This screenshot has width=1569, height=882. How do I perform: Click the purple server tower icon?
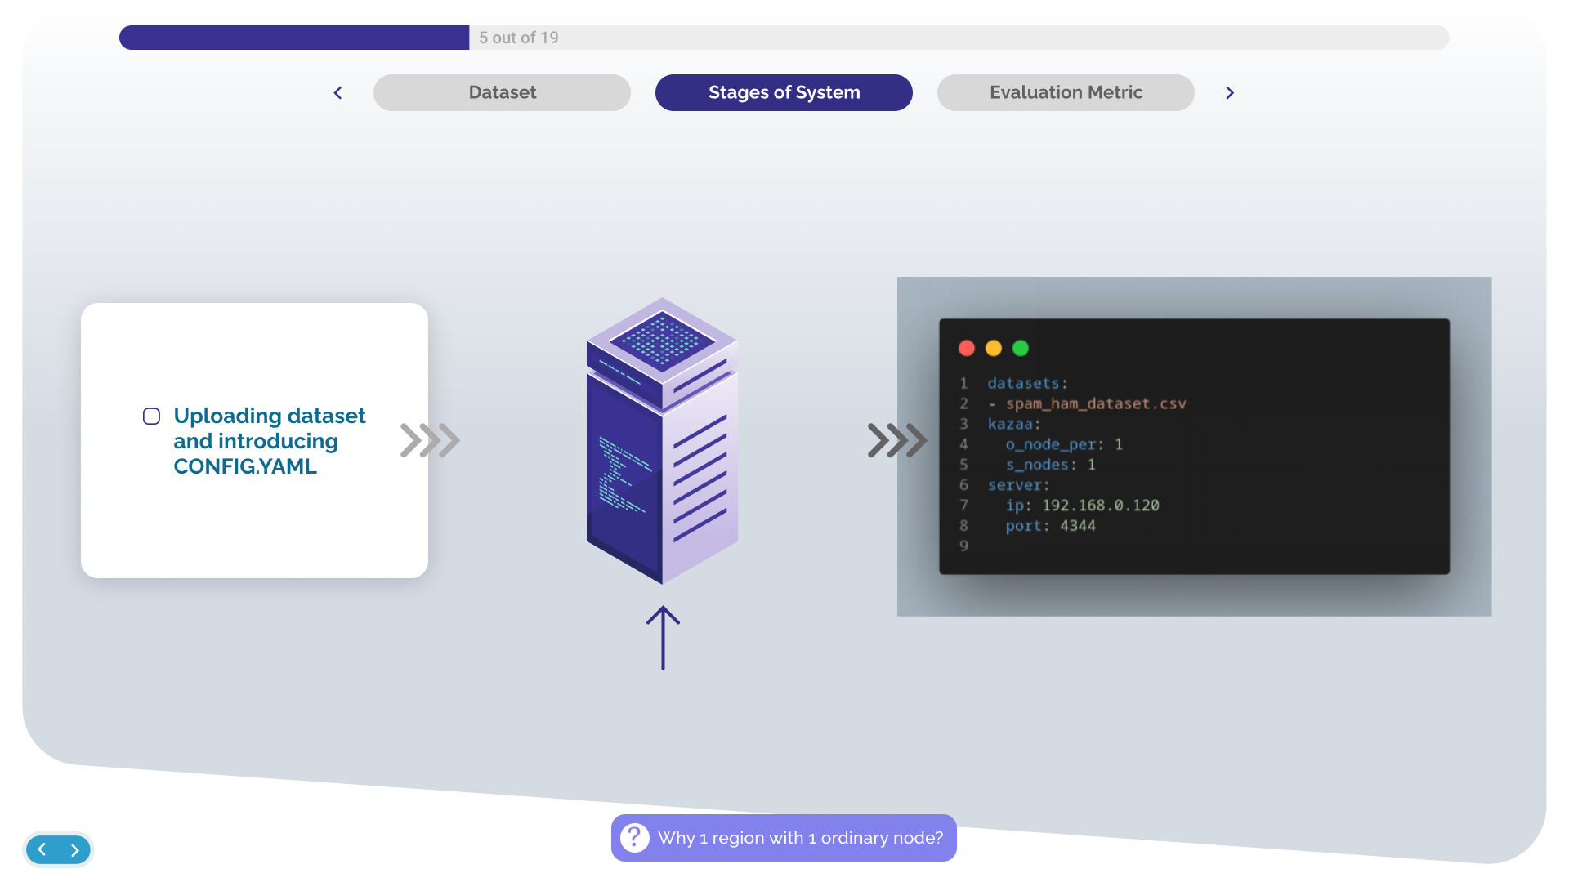coord(662,441)
